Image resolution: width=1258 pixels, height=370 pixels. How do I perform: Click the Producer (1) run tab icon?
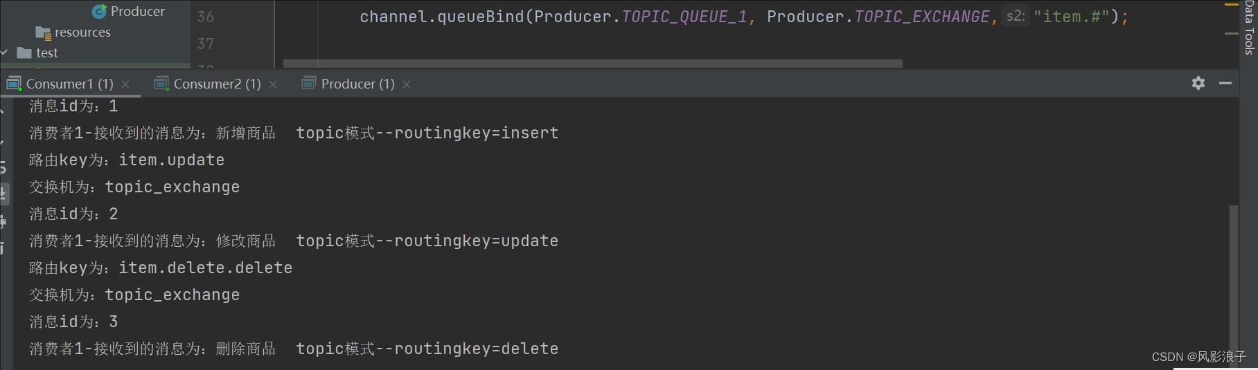[x=309, y=84]
